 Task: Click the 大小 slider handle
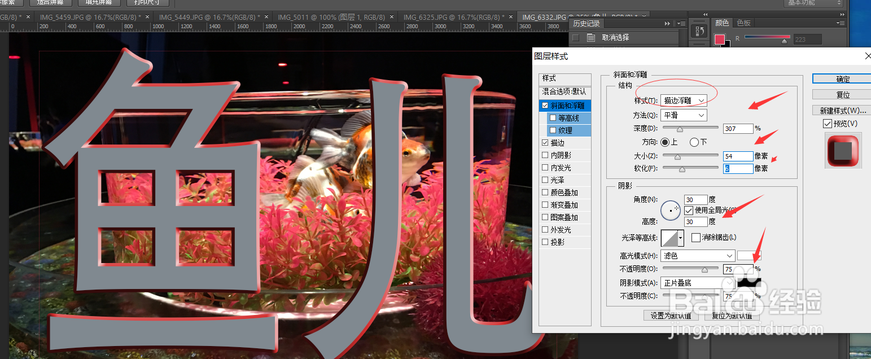tap(677, 156)
